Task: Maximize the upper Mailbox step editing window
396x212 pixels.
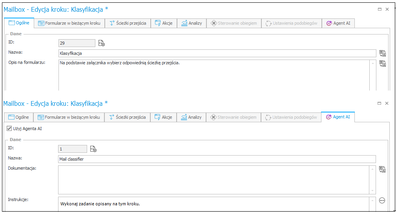Action: click(379, 9)
